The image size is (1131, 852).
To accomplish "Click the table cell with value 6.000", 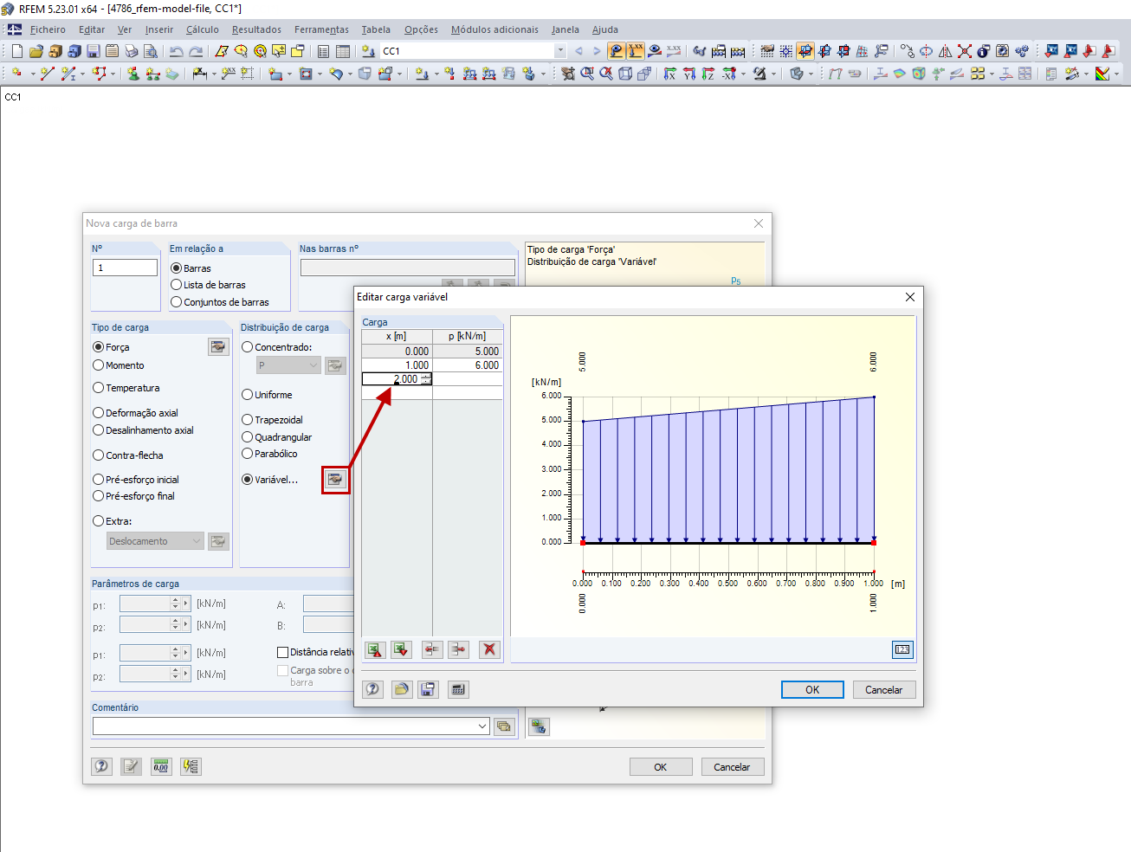I will point(467,365).
